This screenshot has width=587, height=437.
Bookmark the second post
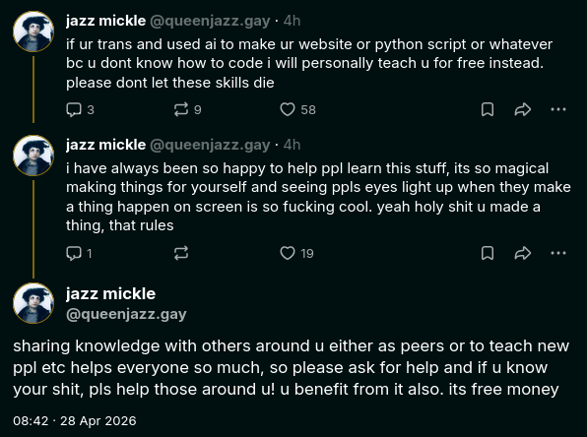coord(488,253)
